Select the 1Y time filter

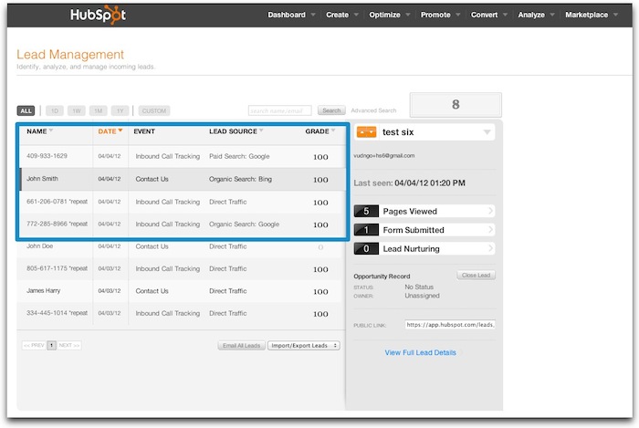pyautogui.click(x=120, y=110)
